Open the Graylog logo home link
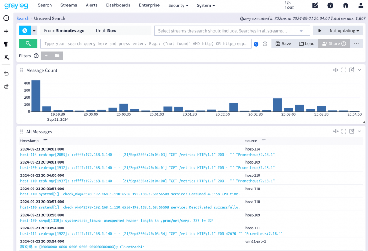Image resolution: width=368 pixels, height=251 pixels. pos(16,5)
